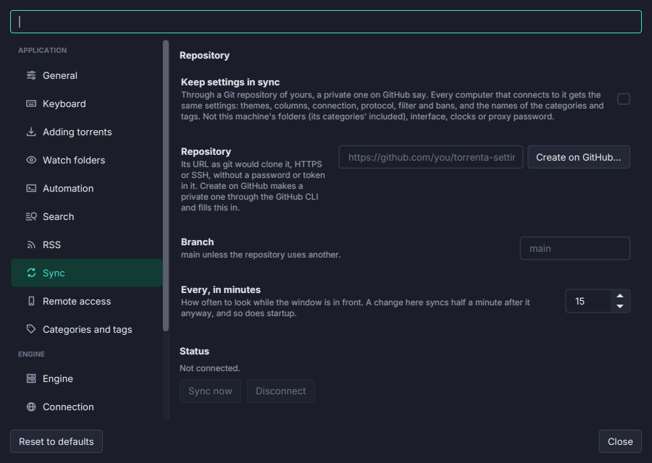Go to Categories and tags settings

pyautogui.click(x=86, y=329)
